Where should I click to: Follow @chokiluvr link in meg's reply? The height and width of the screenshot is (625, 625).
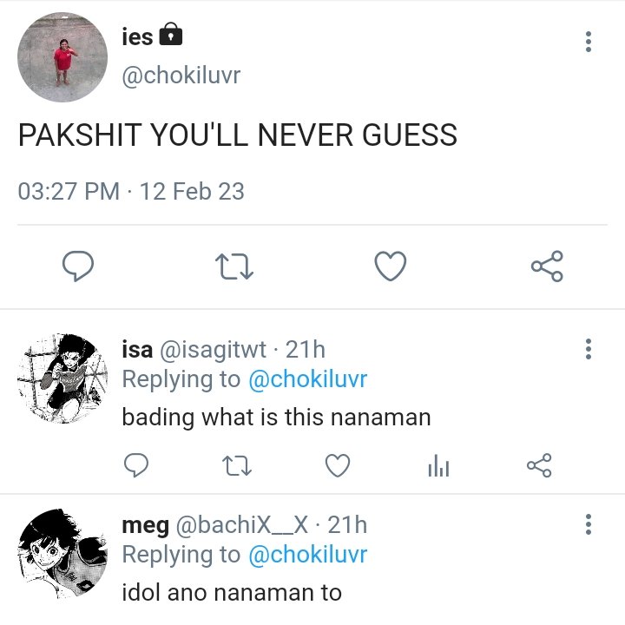[307, 555]
